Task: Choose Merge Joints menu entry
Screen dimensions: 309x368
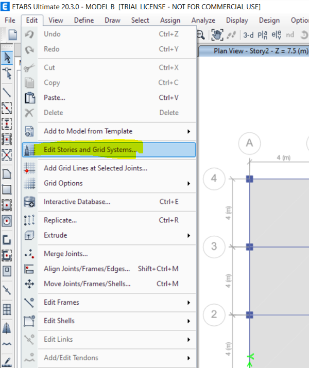Action: [x=109, y=254]
